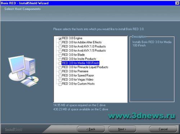Check the Avid AVX 1.5 Products box
Screen dimensions: 180x134
(60, 51)
